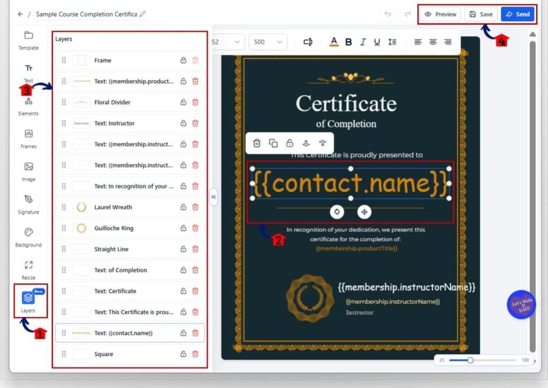Delete the Text: Instructor layer
This screenshot has height=388, width=548.
(195, 123)
